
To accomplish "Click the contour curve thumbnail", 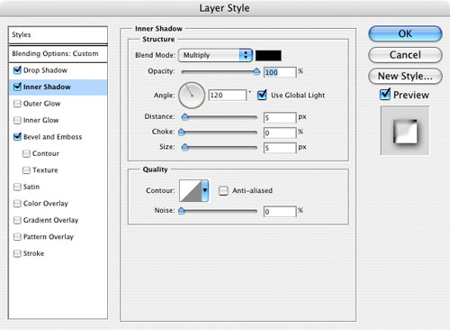I will [x=190, y=190].
